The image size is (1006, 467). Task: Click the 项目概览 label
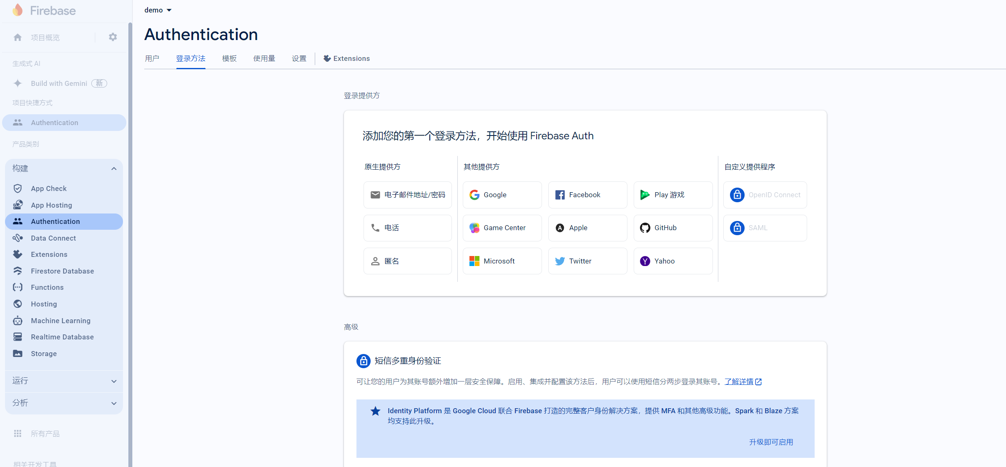pos(45,38)
